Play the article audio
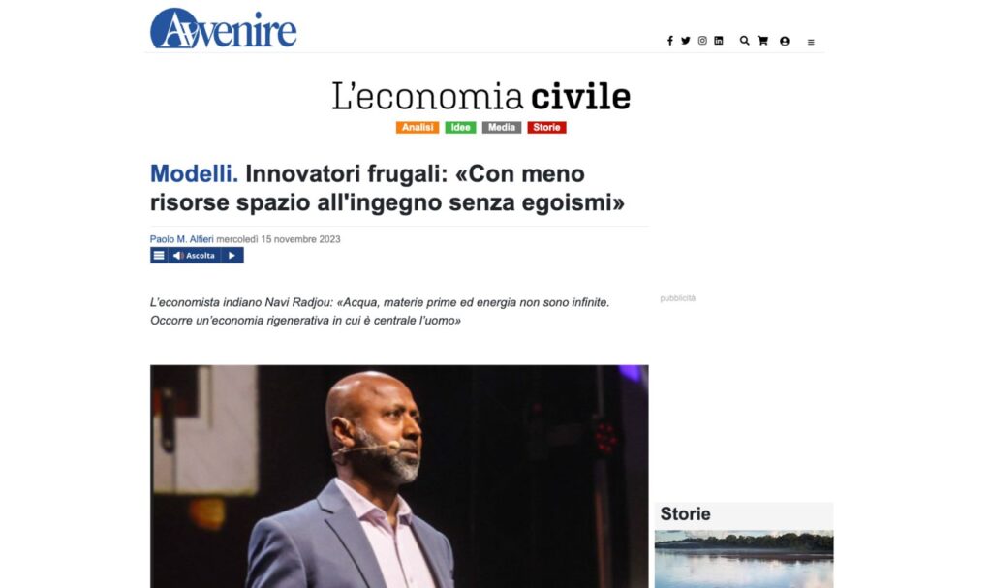Screen dimensions: 992x588 tap(232, 256)
